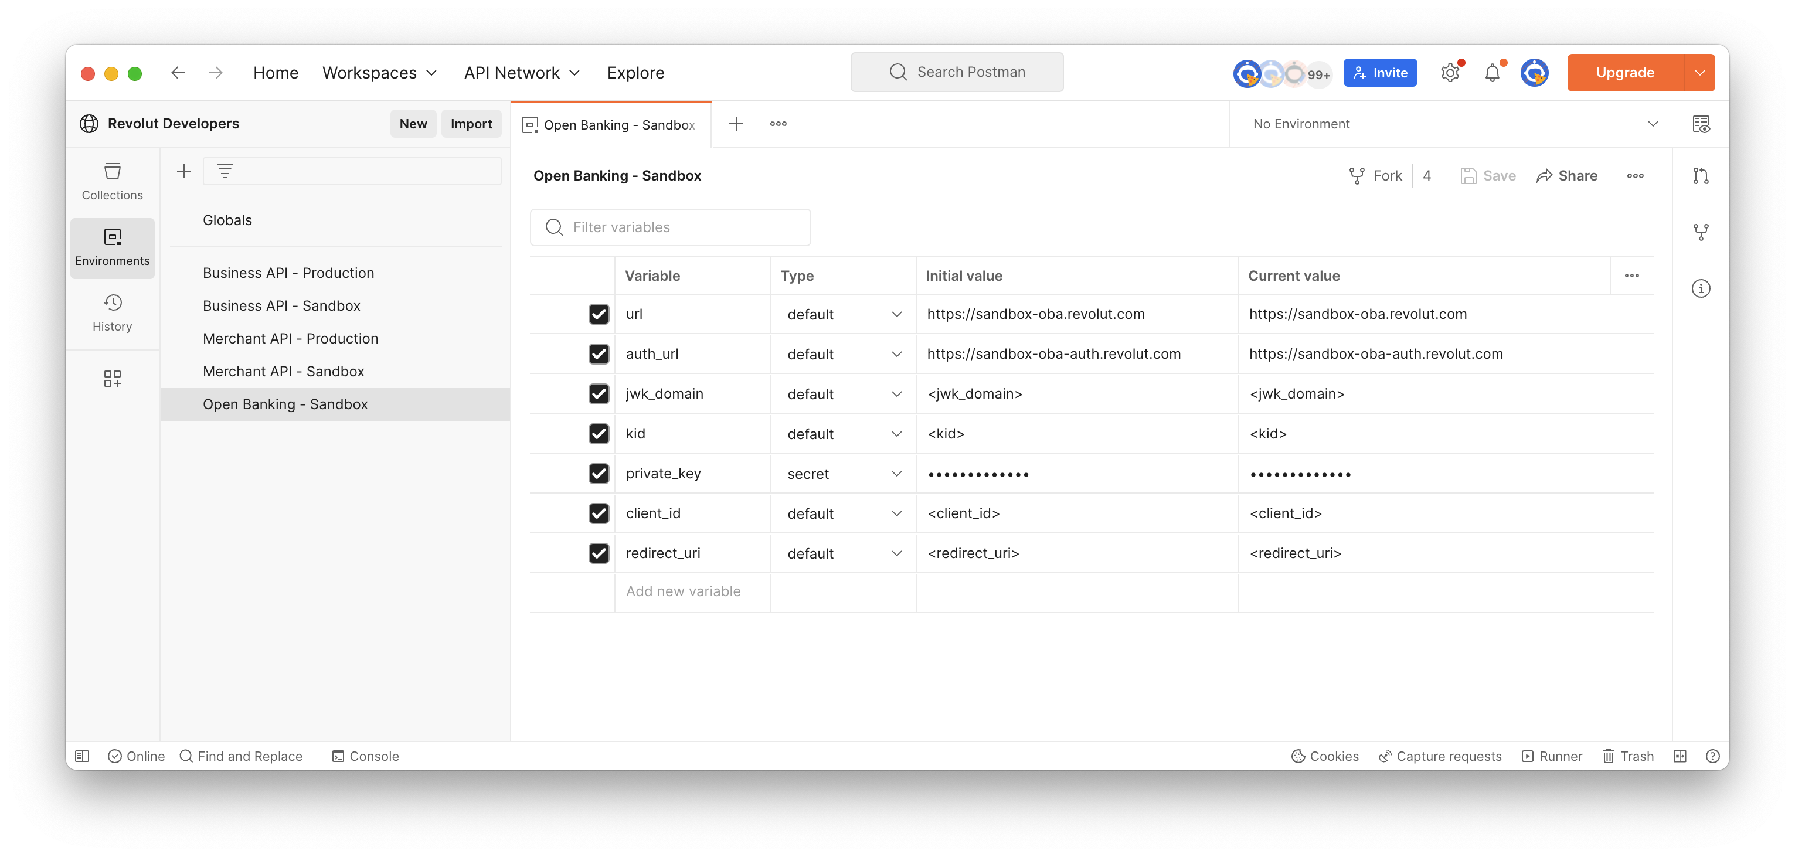Change type dropdown for url variable
1795x857 pixels.
(x=844, y=314)
